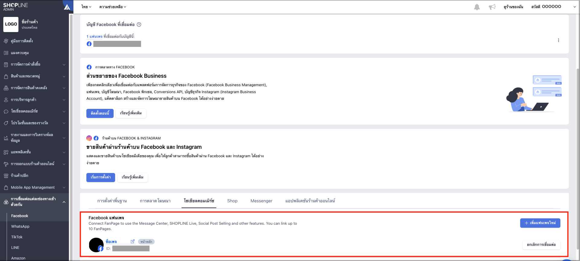
Task: Click the Facebook icon beside การตลาดทาง FACEBOOK
Action: pyautogui.click(x=89, y=67)
